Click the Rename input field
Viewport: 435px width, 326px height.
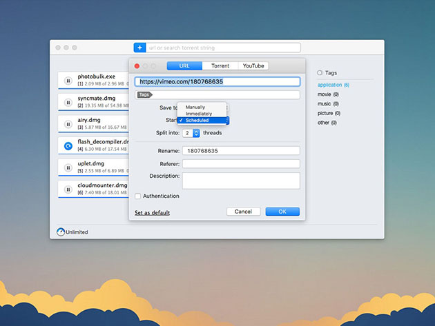coord(241,150)
